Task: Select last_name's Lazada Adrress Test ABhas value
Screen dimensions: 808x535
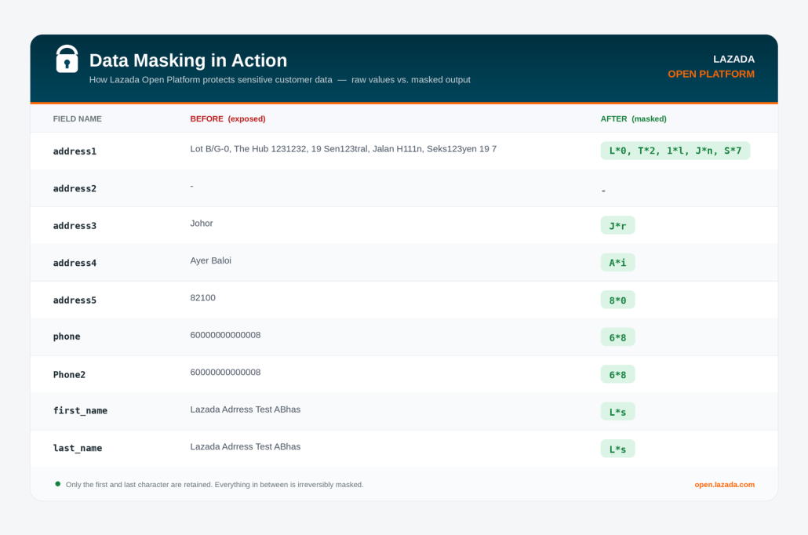Action: pyautogui.click(x=246, y=447)
